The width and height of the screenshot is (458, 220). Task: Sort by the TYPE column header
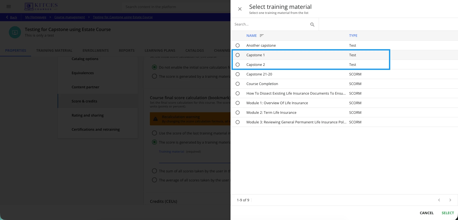point(353,36)
